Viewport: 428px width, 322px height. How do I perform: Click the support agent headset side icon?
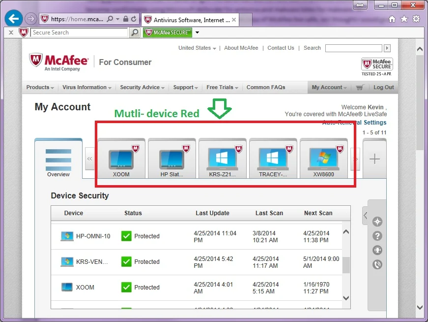[x=377, y=250]
